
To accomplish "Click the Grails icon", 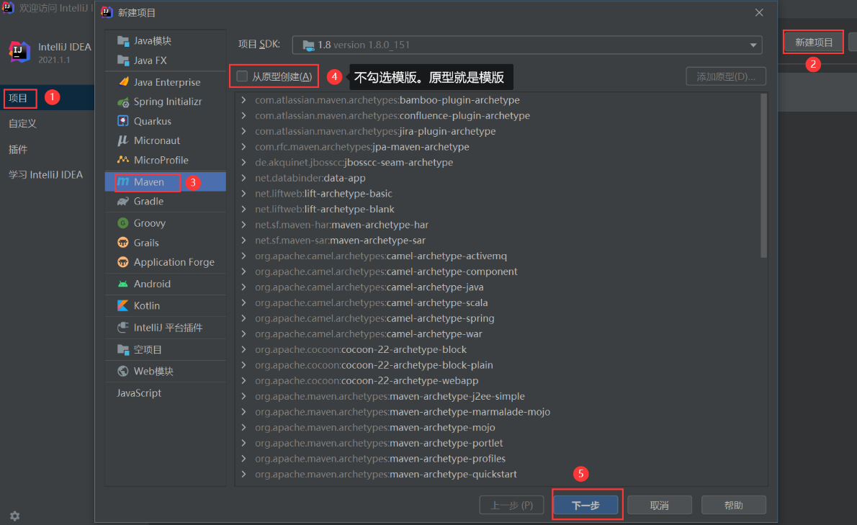I will coord(123,243).
